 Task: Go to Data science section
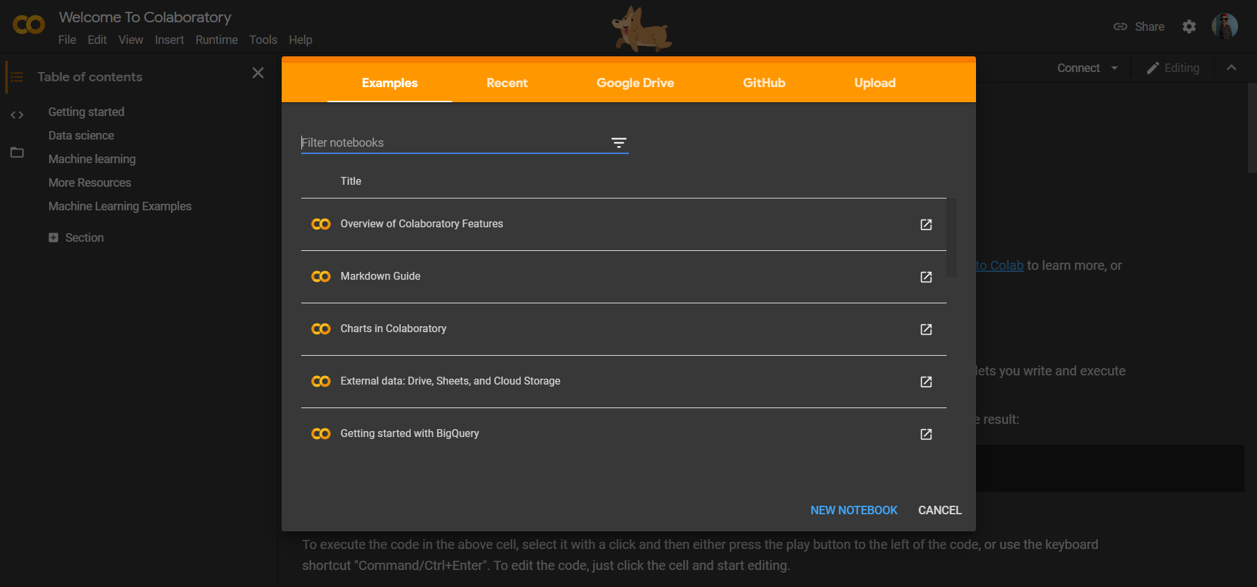(x=81, y=136)
